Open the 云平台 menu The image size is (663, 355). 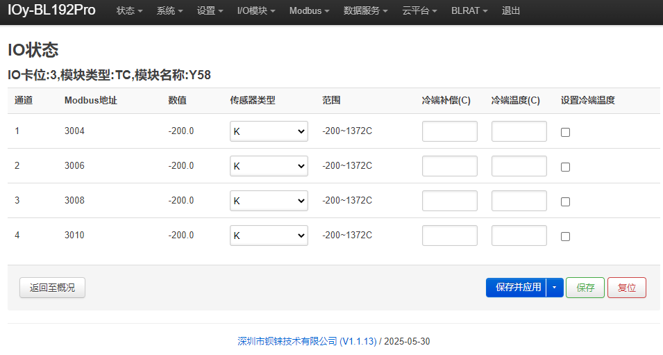(x=419, y=10)
